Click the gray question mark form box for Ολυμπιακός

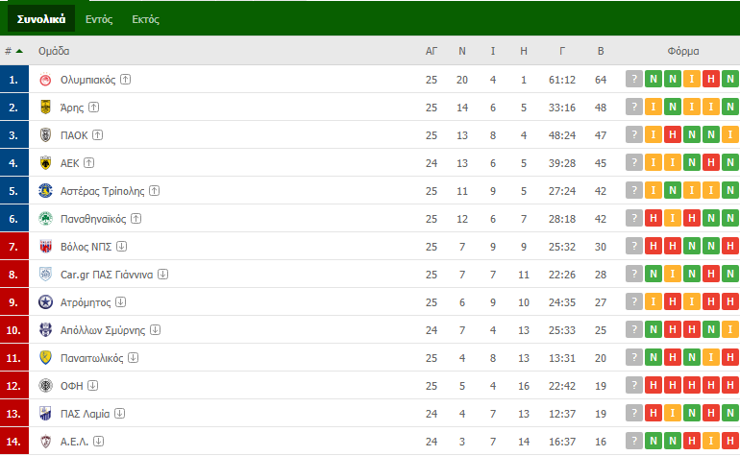pos(634,80)
